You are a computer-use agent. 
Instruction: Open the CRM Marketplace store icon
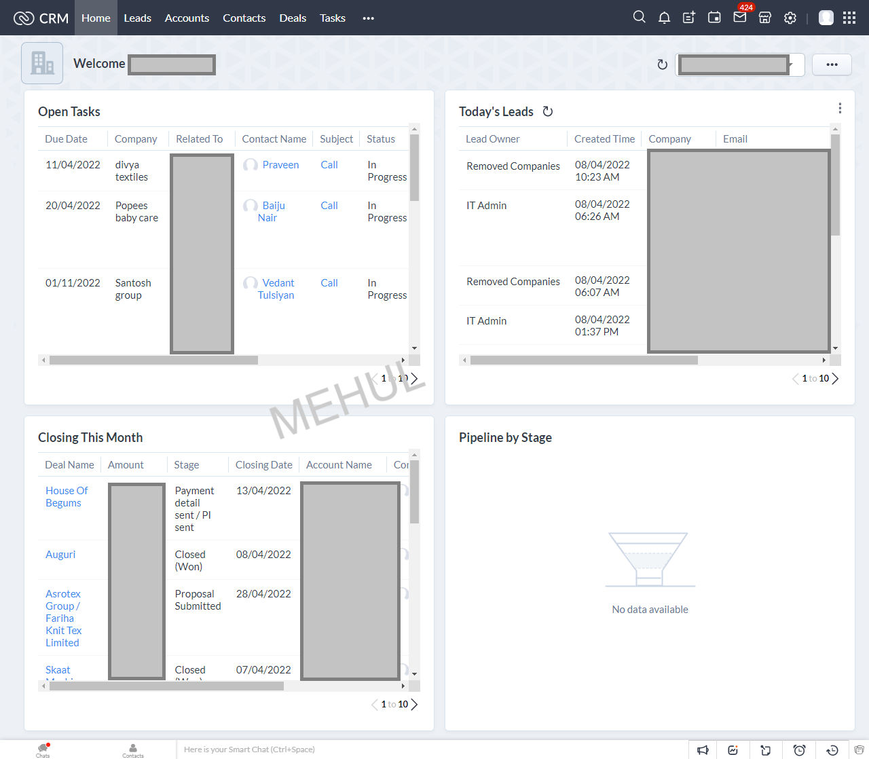pyautogui.click(x=765, y=18)
